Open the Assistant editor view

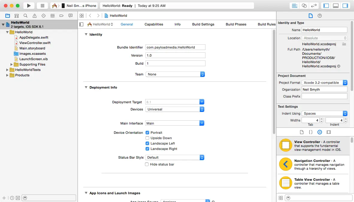coord(304,6)
